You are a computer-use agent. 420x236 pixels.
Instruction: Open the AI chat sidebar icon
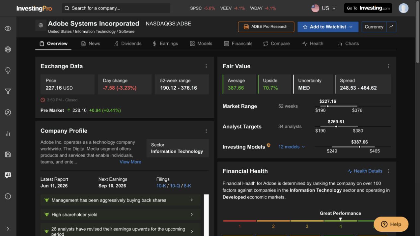point(8,175)
